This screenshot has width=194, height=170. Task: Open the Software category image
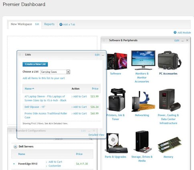tap(117, 61)
